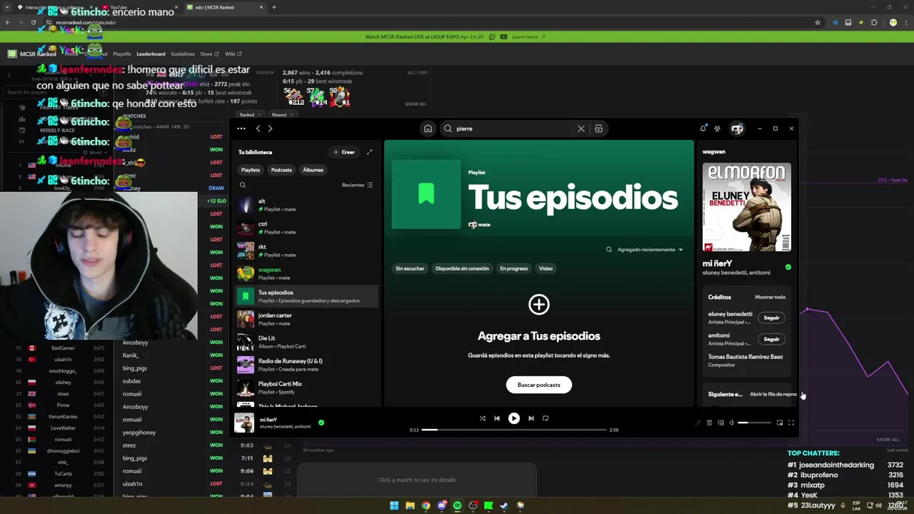Skip to previous track

(x=497, y=418)
